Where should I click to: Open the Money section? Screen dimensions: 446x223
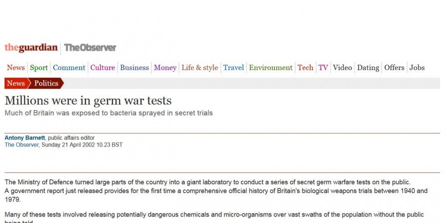click(x=165, y=68)
